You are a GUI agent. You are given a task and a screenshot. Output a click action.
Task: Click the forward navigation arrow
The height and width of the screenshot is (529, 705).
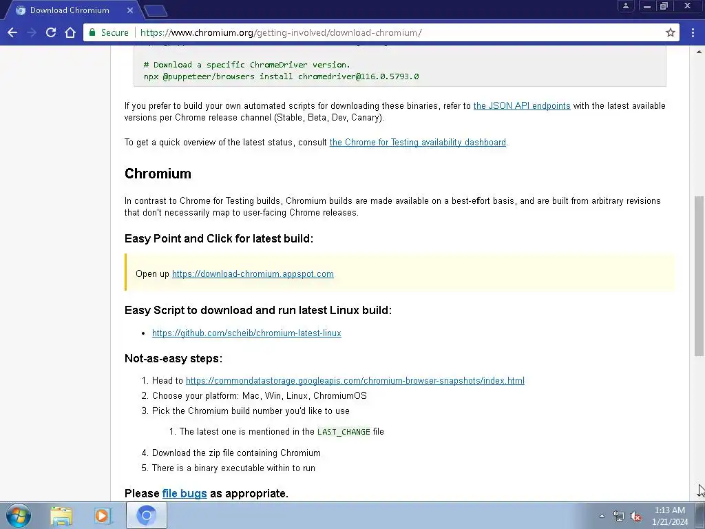click(x=32, y=32)
